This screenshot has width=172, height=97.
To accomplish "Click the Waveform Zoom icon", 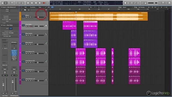I will tap(149, 7).
